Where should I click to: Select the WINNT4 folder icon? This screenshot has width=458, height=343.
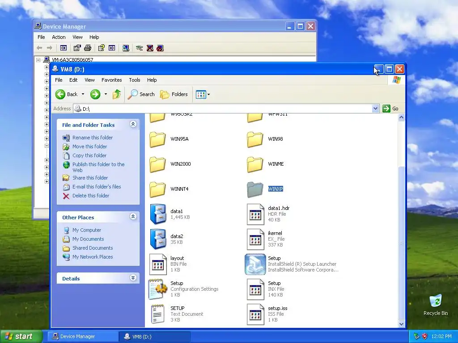158,189
